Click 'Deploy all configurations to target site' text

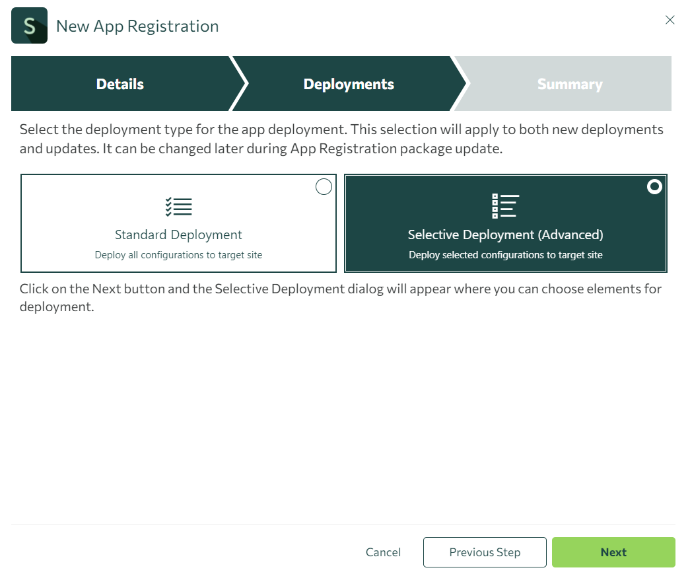click(178, 253)
